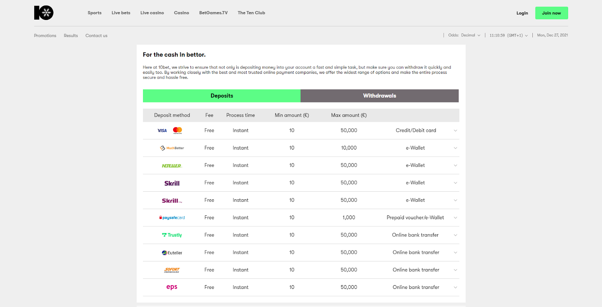This screenshot has width=602, height=307.
Task: Click the Prepaid voucher/e-Wallet label
Action: pos(415,218)
